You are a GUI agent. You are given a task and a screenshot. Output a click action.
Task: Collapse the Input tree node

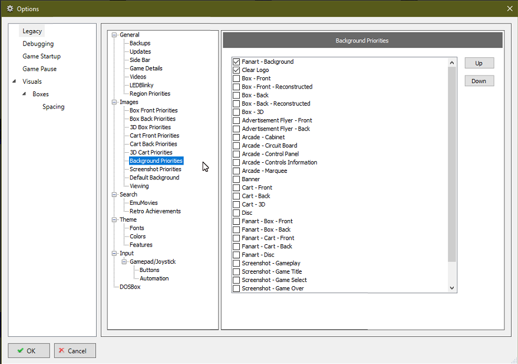114,253
